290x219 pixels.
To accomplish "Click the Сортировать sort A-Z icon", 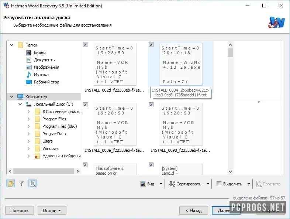I will click(x=172, y=184).
